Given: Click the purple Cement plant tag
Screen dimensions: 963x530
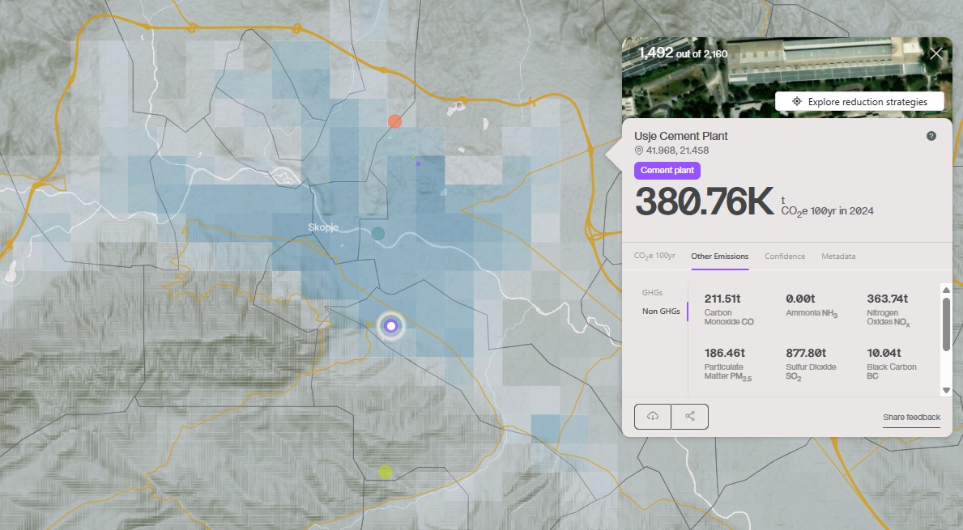Looking at the screenshot, I should tap(667, 171).
